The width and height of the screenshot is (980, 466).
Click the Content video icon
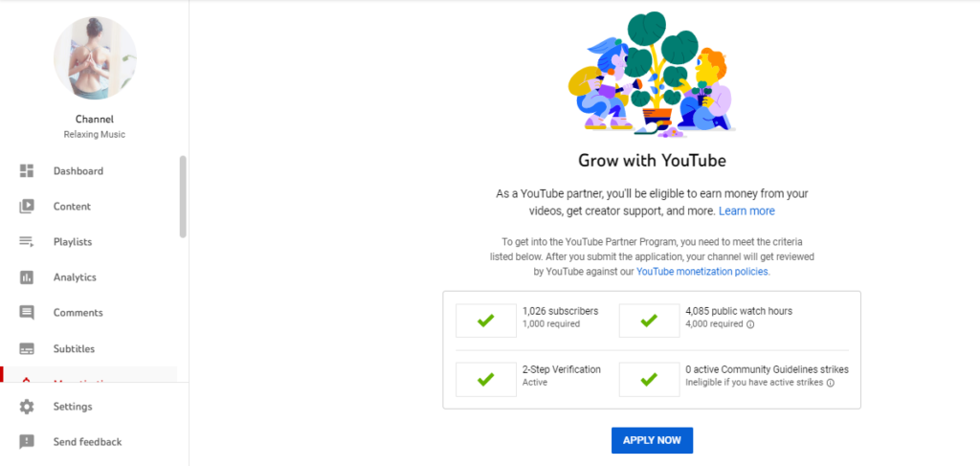click(x=27, y=207)
